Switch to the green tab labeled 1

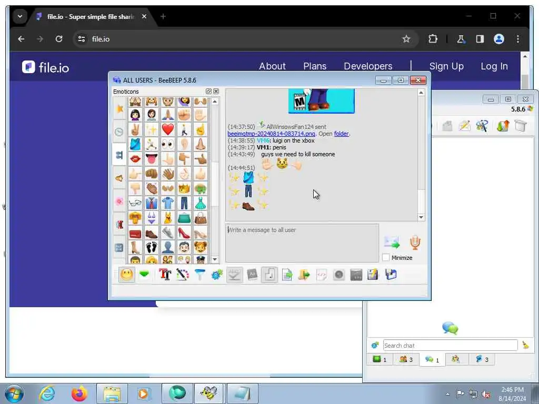[380, 359]
